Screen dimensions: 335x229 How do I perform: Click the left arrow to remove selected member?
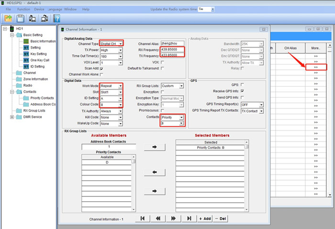tap(155, 171)
